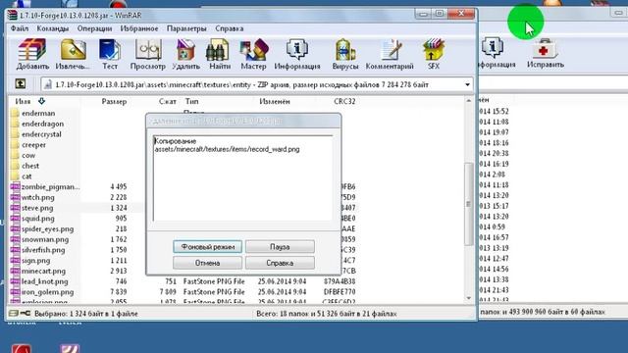Click the Добавить (Add) toolbar icon
This screenshot has width=628, height=353.
pos(32,54)
